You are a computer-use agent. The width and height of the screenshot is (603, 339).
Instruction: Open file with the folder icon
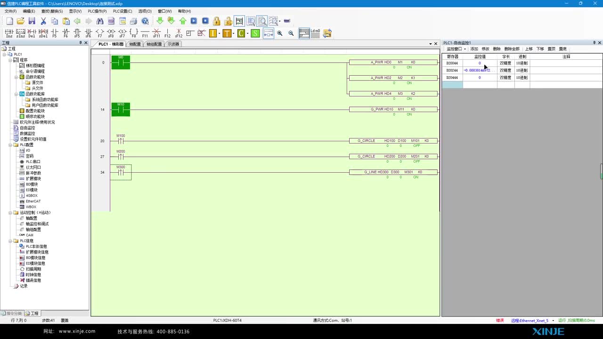[x=20, y=21]
